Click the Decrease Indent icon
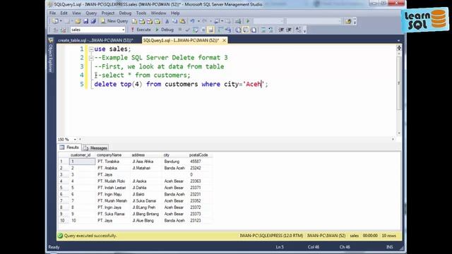The width and height of the screenshot is (452, 254). 281,30
